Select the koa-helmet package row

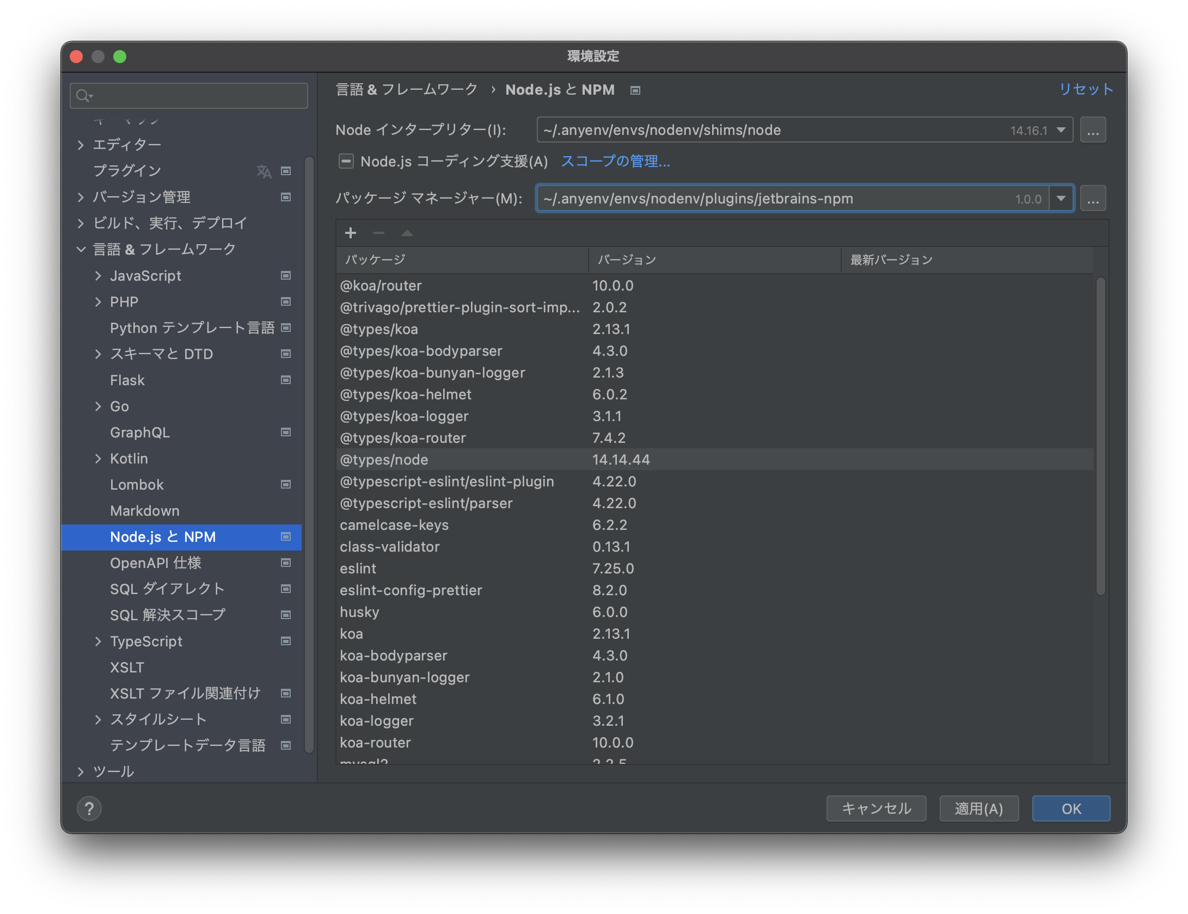(715, 699)
